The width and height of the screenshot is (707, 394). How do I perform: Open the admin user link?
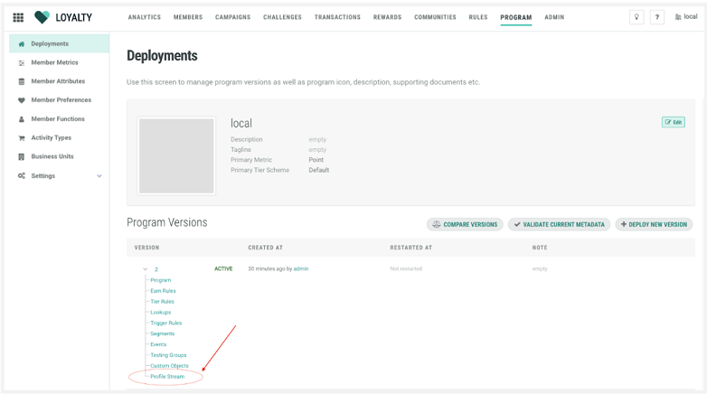(301, 269)
